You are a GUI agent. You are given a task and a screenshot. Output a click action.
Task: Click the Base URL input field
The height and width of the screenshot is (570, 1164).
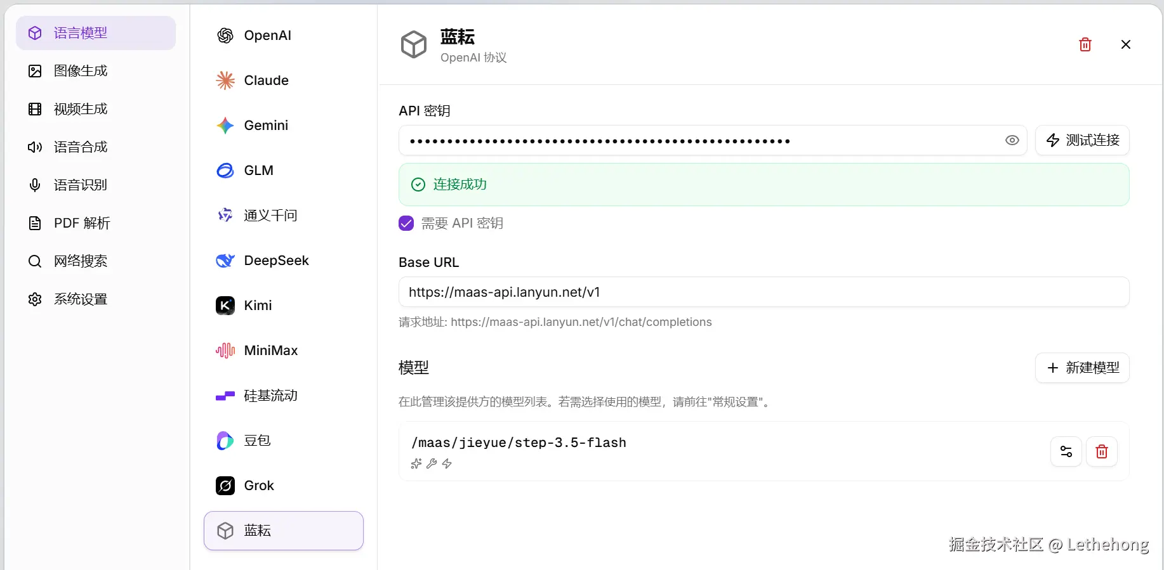[764, 292]
